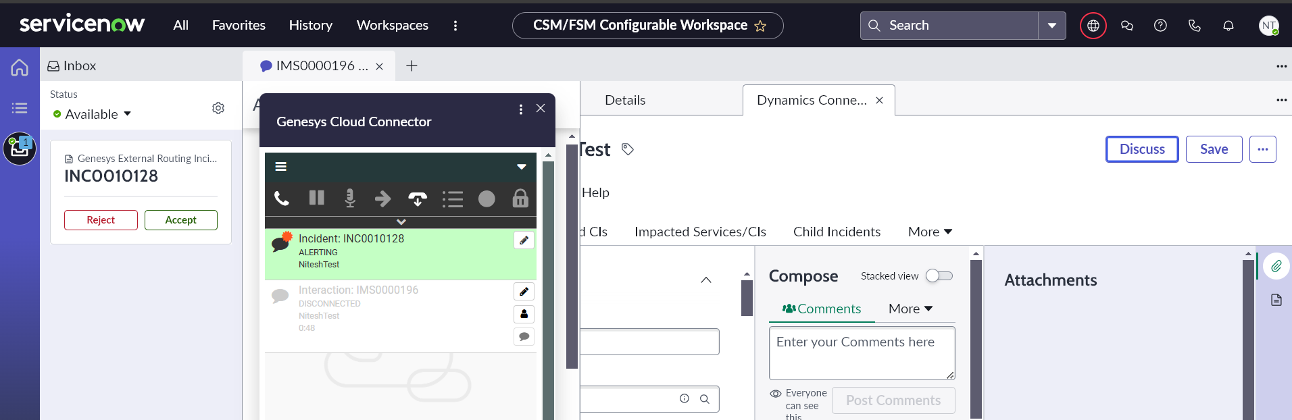This screenshot has height=420, width=1292.
Task: Expand the Genesys call controls chevron
Action: 401,221
